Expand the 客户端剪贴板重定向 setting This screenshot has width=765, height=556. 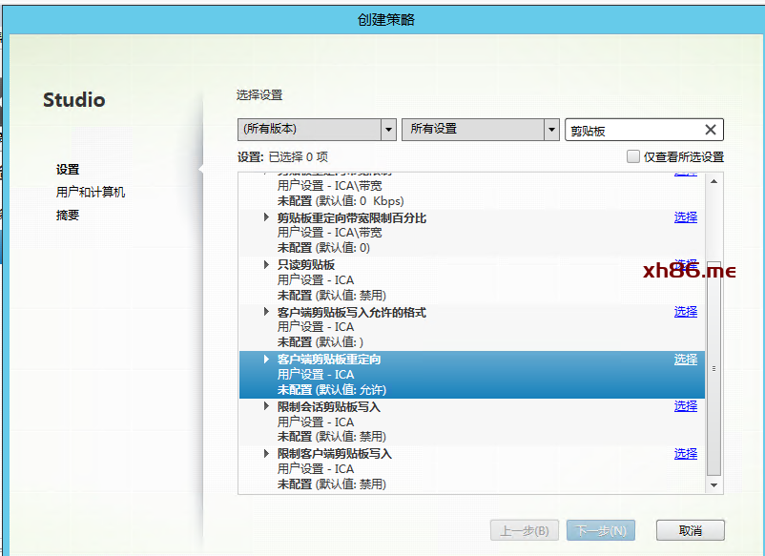(267, 360)
